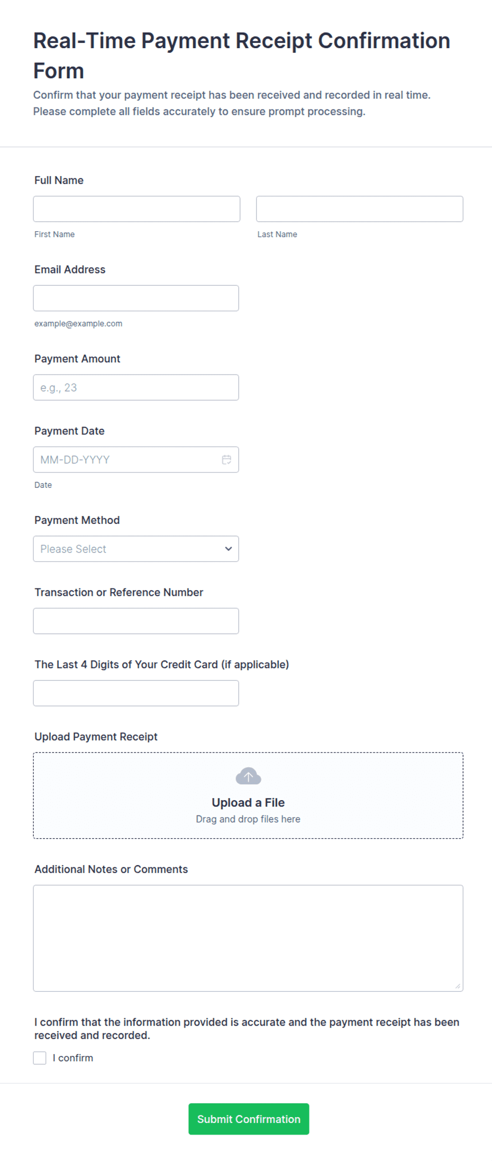Viewport: 492px width, 1161px height.
Task: Click into the Email Address input
Action: pos(136,298)
